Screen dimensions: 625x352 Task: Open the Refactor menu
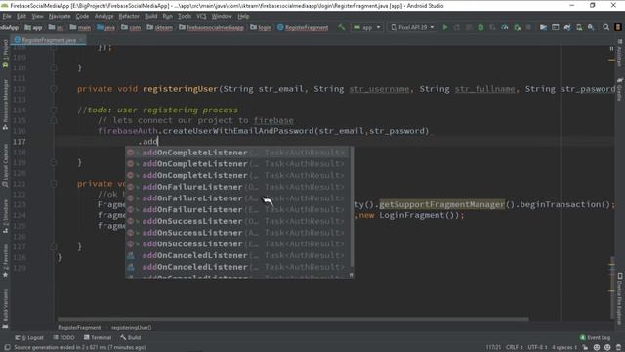coord(129,16)
